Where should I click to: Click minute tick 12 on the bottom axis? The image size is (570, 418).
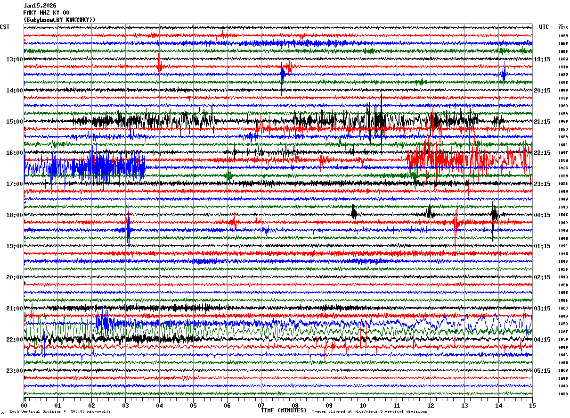coord(431,405)
